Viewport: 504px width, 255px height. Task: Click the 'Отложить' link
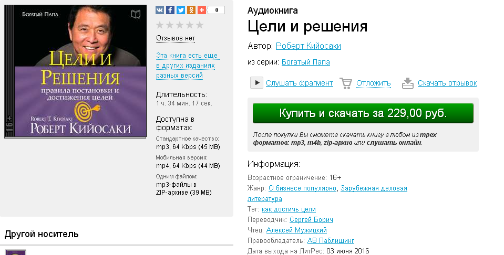coord(374,83)
